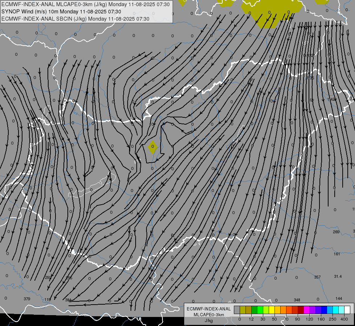Click the olive diamond cell on the map
Screen dimensions: 355x326
coord(153,147)
